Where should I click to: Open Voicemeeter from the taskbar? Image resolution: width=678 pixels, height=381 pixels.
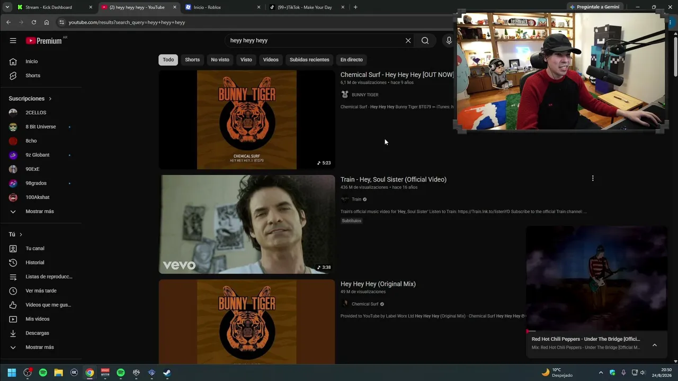(105, 373)
